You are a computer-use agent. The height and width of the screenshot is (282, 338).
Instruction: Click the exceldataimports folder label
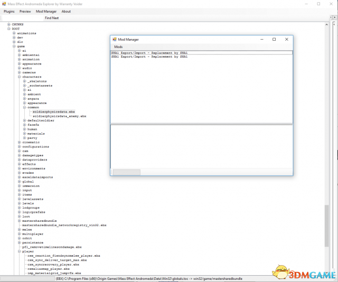coord(37,177)
